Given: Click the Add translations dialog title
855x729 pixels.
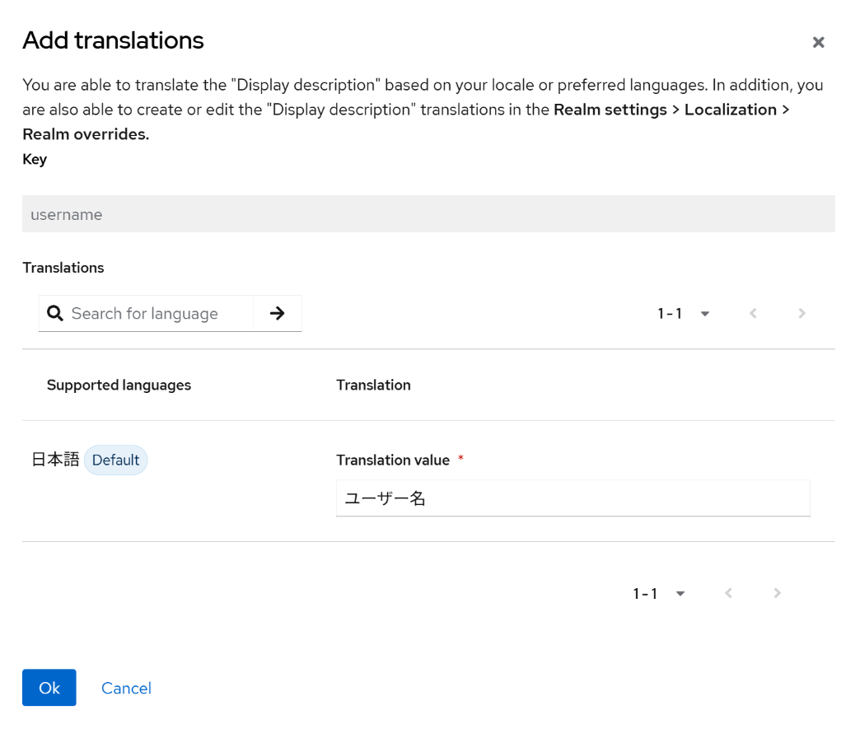Looking at the screenshot, I should click(x=113, y=40).
